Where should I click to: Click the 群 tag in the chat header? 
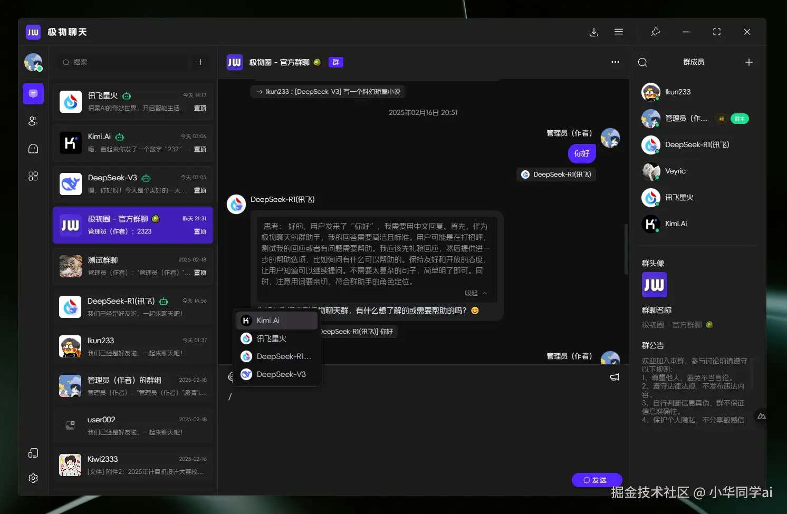coord(336,62)
